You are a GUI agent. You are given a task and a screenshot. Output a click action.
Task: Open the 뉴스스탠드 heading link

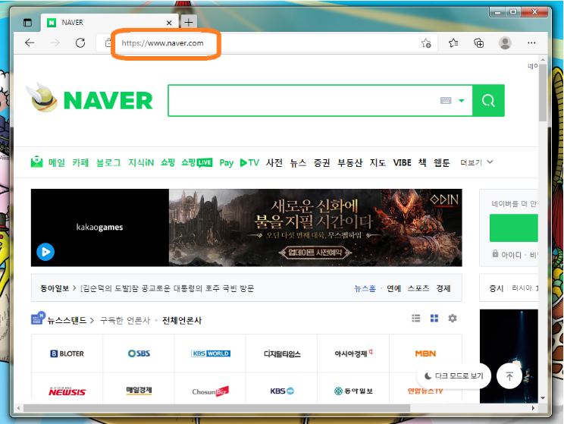tap(67, 320)
